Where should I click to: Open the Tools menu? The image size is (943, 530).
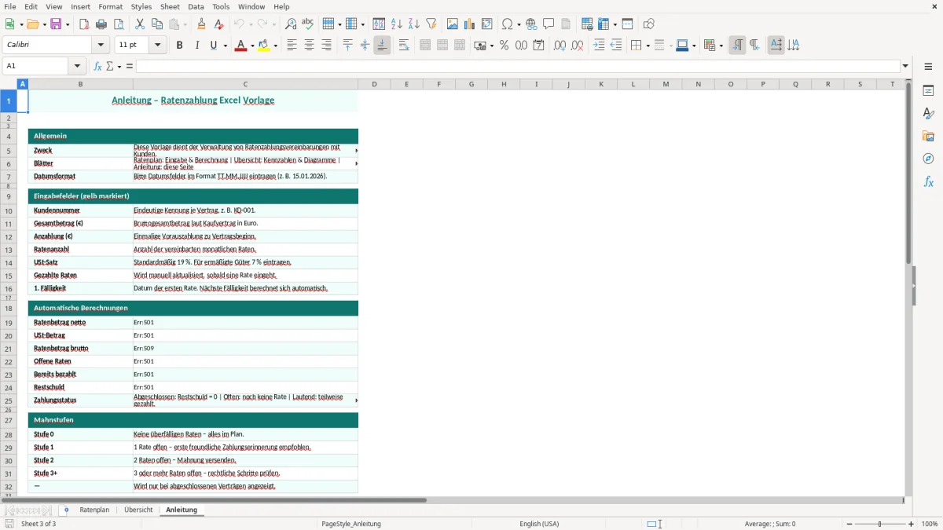pos(221,6)
